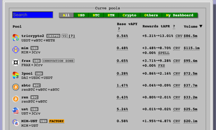The height and width of the screenshot is (130, 216).
Task: Click the ren bitcoin icon
Action: coord(16,99)
